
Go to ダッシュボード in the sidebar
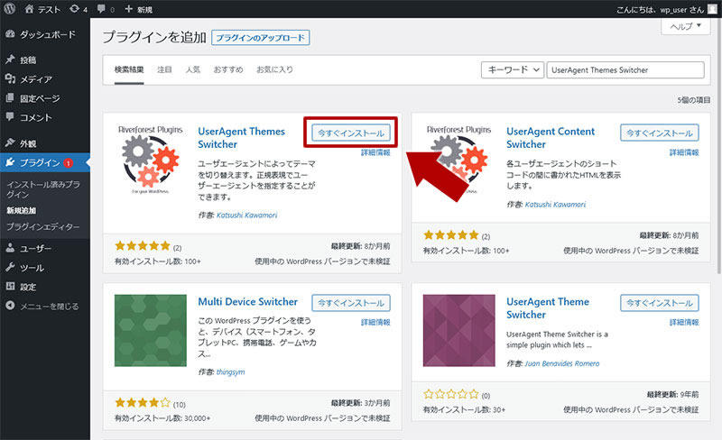click(x=45, y=34)
